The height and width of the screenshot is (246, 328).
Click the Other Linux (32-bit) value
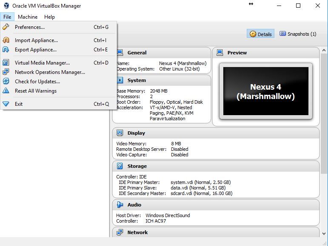[179, 69]
